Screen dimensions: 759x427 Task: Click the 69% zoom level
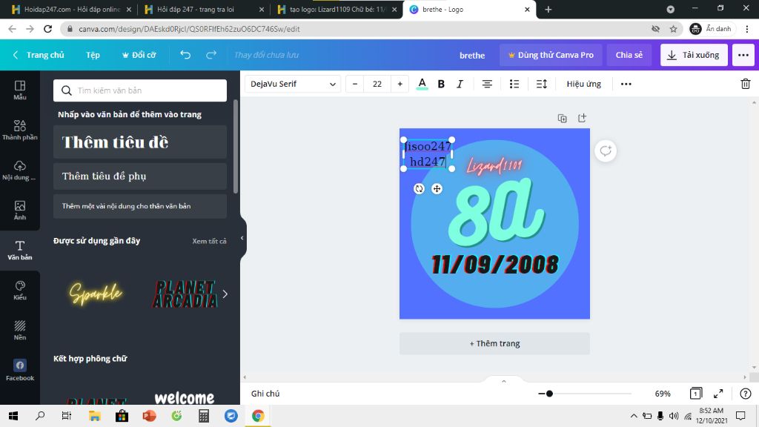click(x=663, y=394)
